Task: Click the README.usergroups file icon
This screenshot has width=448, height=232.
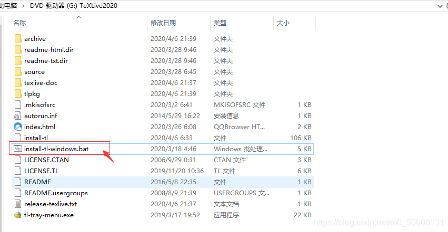Action: pyautogui.click(x=18, y=193)
